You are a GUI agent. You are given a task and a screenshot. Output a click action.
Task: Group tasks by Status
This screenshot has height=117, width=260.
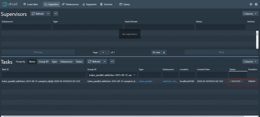[79, 62]
